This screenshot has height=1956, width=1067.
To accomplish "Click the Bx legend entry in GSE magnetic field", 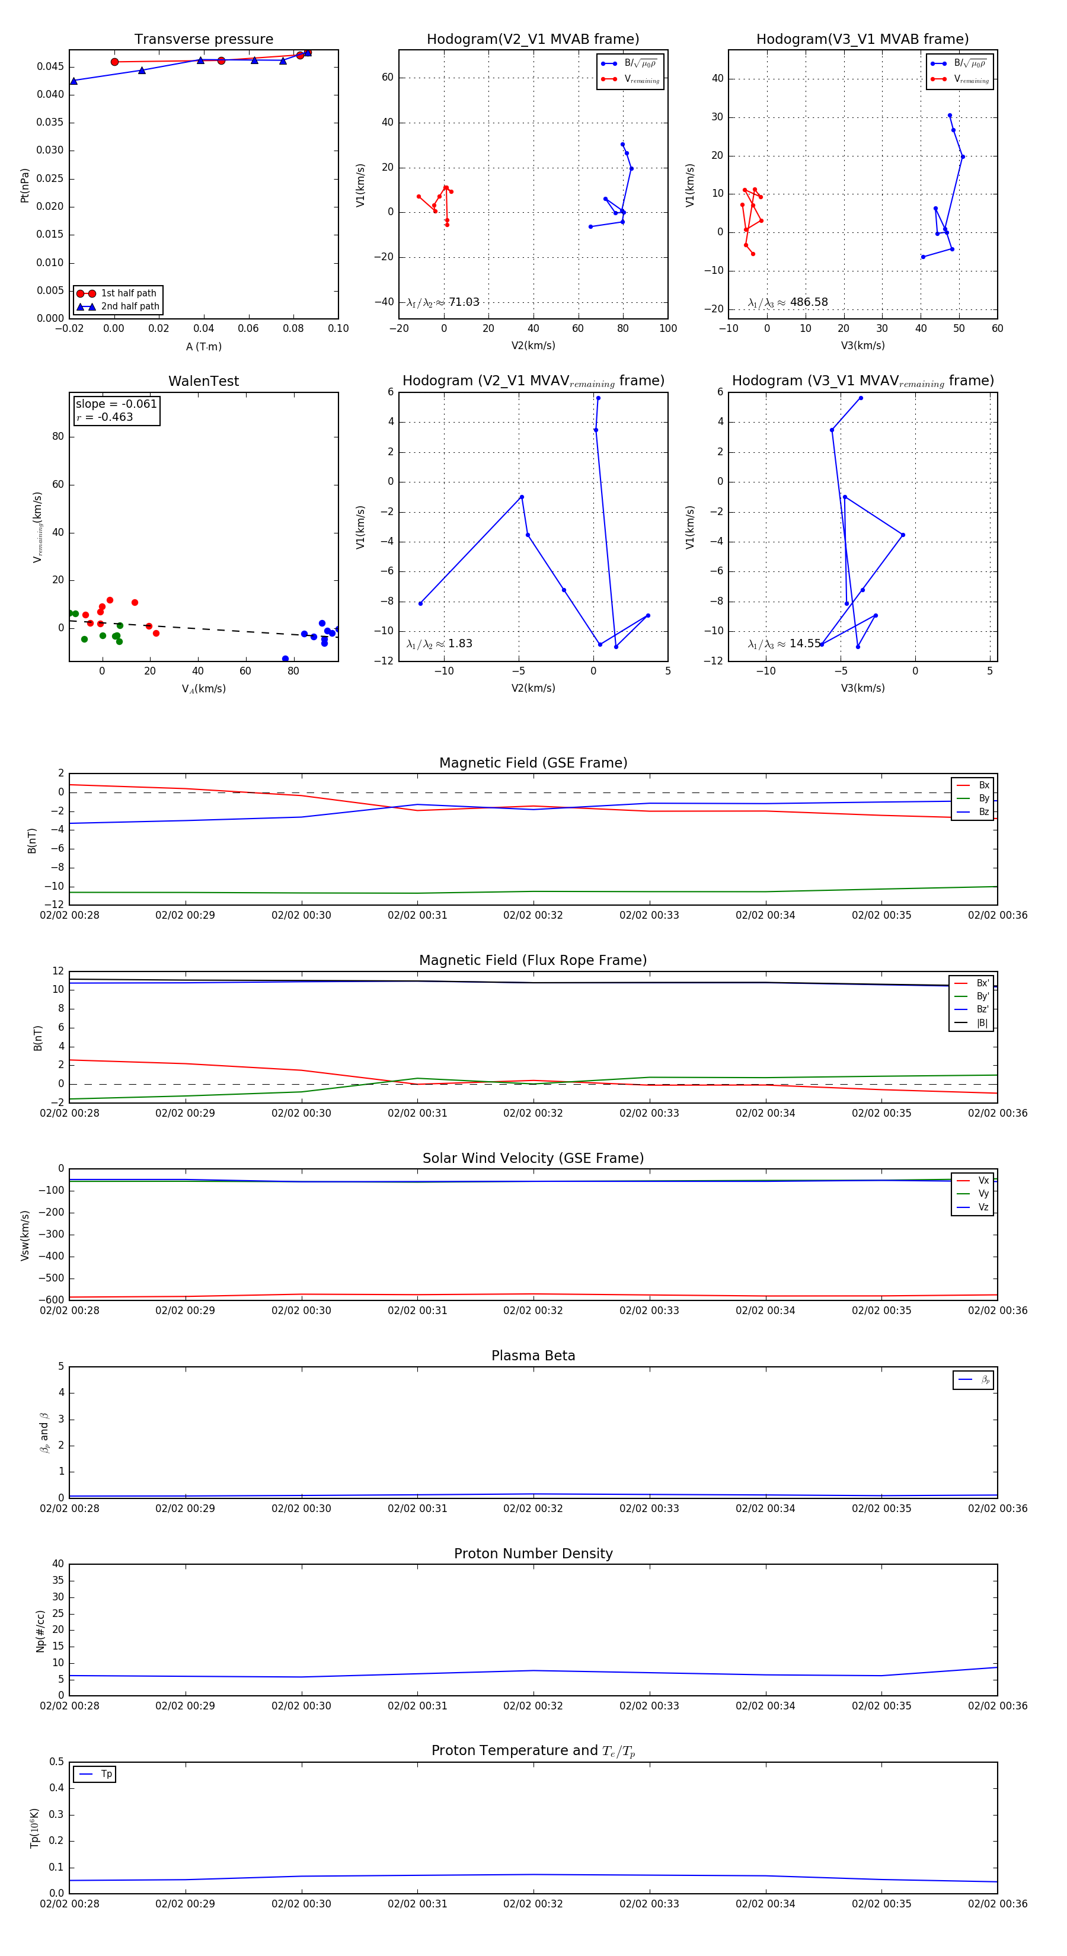I will tap(973, 785).
